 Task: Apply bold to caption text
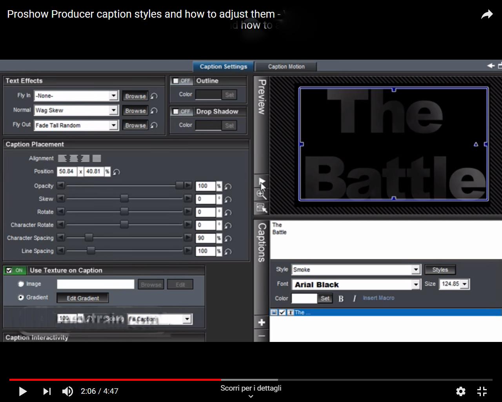coord(341,299)
